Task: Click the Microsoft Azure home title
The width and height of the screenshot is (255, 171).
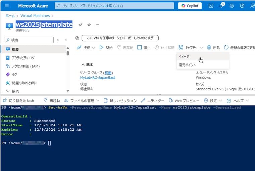Action: [x=33, y=6]
